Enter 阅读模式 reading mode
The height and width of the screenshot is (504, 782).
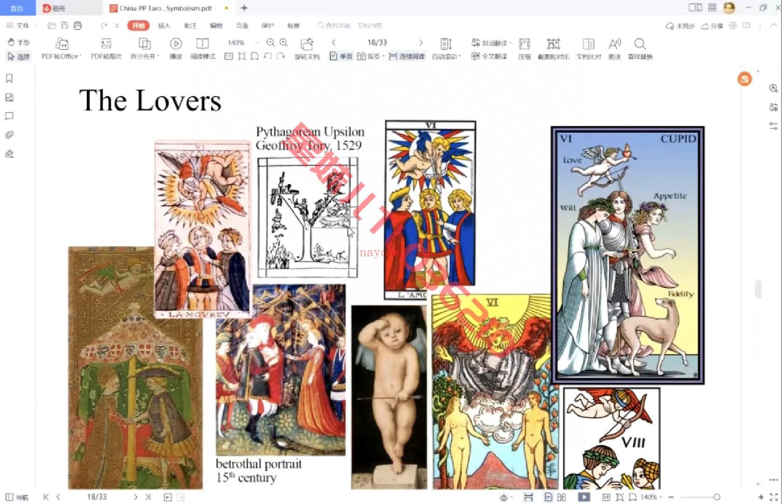[x=202, y=49]
